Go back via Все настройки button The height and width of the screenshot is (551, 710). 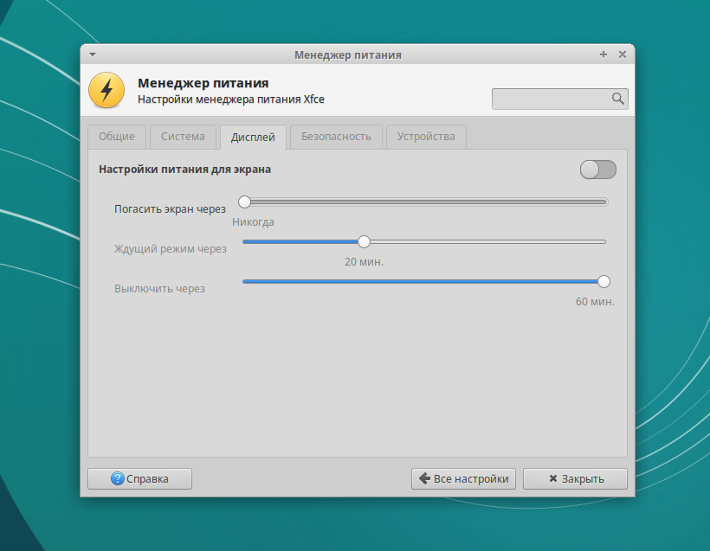tap(463, 478)
